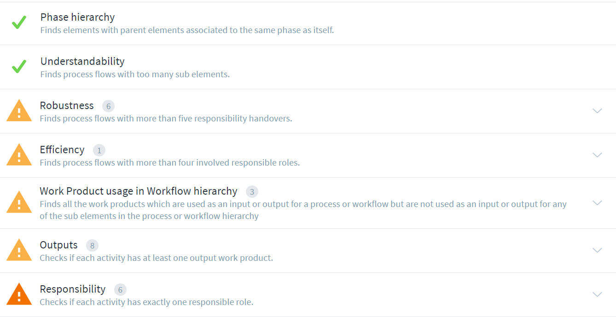Expand the Efficiency check results
616x317 pixels.
597,155
